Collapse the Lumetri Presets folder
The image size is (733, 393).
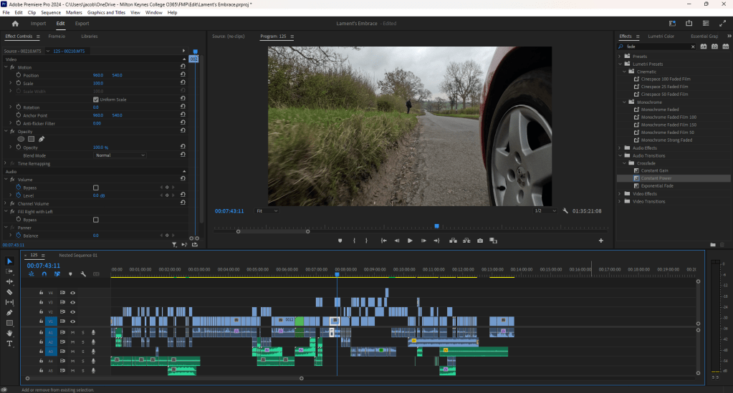(621, 64)
